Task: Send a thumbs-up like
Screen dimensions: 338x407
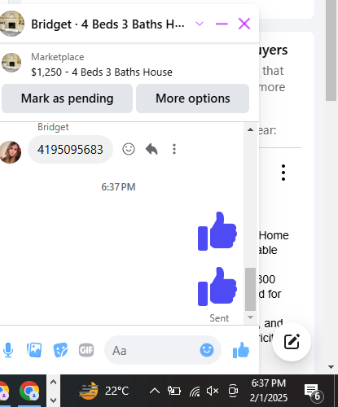Action: [x=241, y=350]
